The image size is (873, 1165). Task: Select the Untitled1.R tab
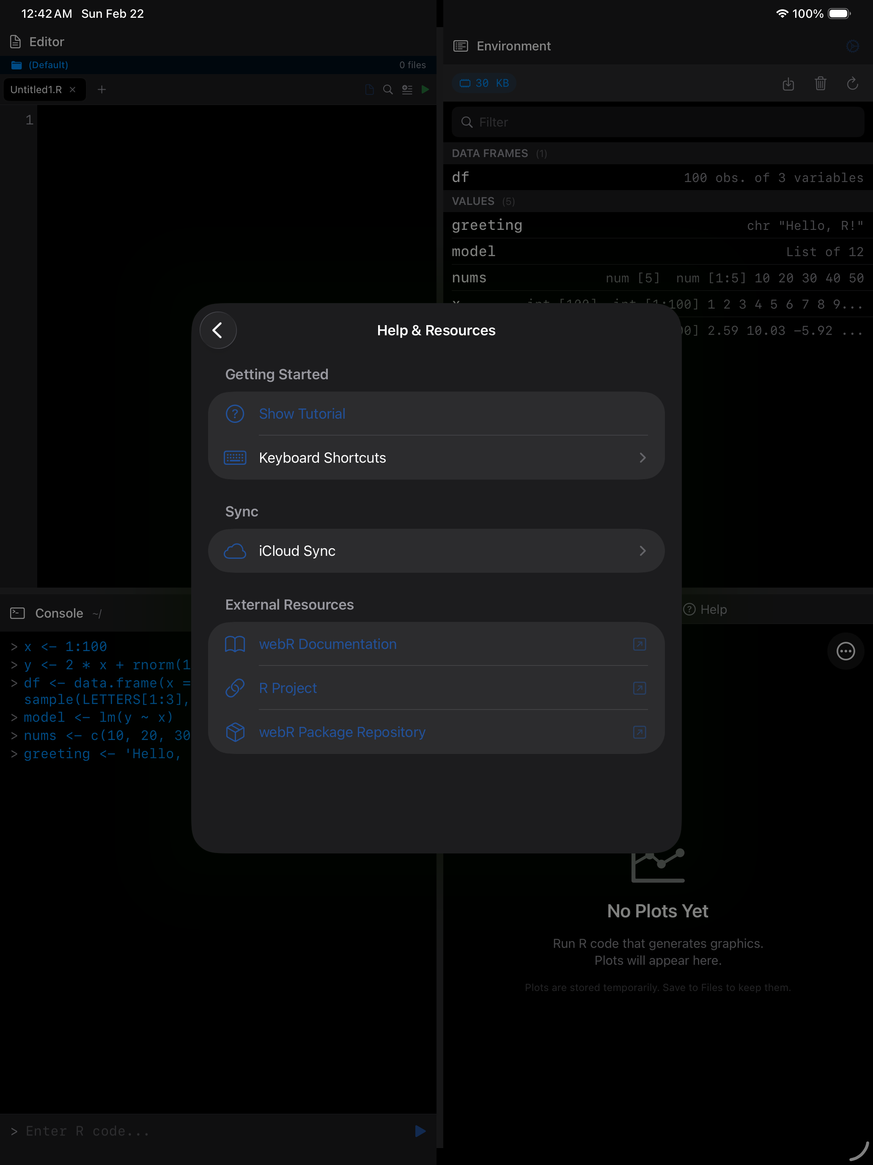pyautogui.click(x=37, y=90)
